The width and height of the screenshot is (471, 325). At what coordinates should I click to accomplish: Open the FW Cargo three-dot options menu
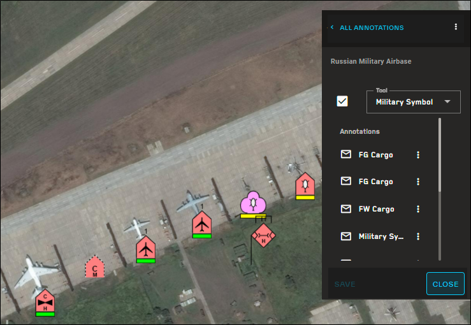[418, 209]
